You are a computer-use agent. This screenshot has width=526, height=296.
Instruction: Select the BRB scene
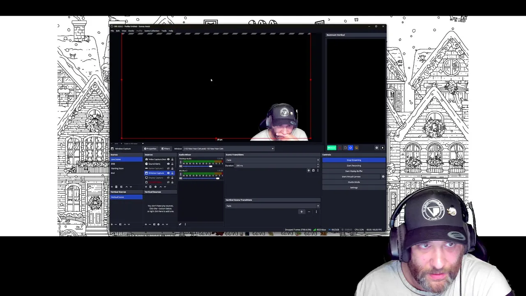point(126,164)
